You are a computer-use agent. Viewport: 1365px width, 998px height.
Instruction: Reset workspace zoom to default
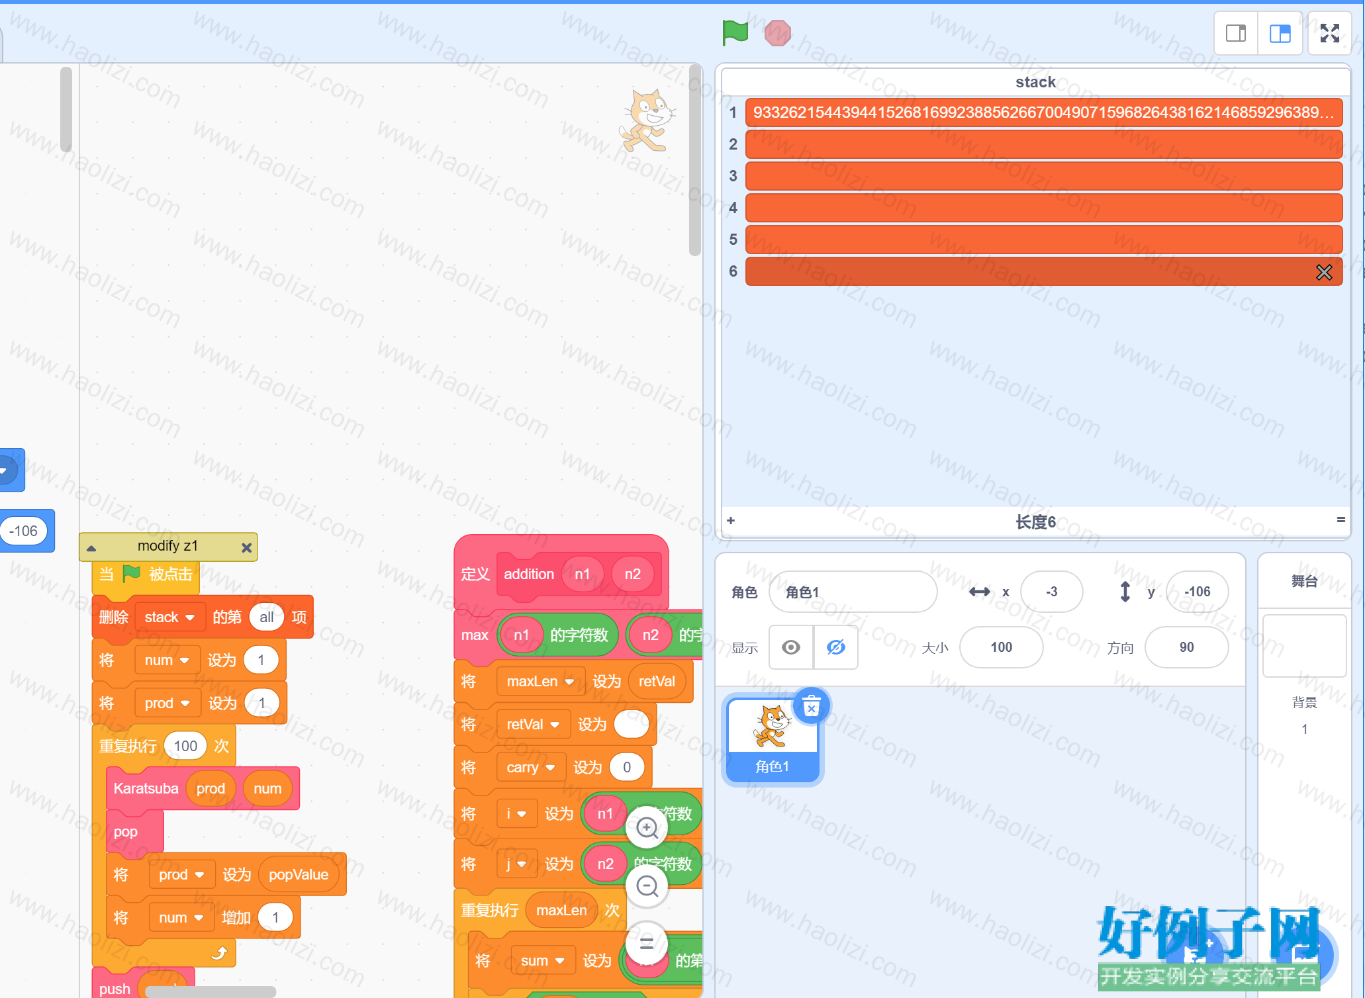(647, 943)
